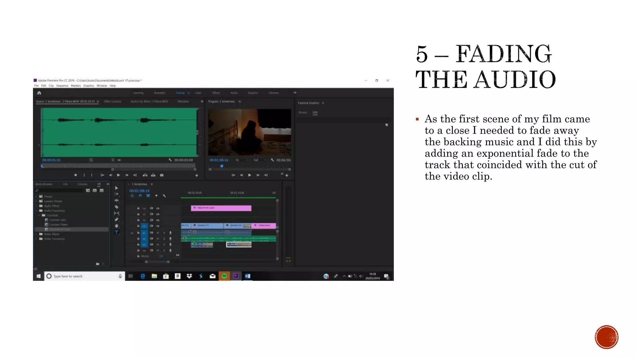Open Source monitor settings wrench
This screenshot has width=636, height=358.
coord(170,160)
